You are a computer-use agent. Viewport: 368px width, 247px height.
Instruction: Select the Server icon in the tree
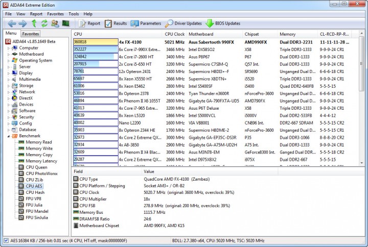pos(14,67)
